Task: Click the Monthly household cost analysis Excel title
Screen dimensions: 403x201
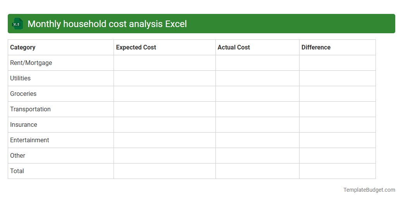Action: coord(107,24)
